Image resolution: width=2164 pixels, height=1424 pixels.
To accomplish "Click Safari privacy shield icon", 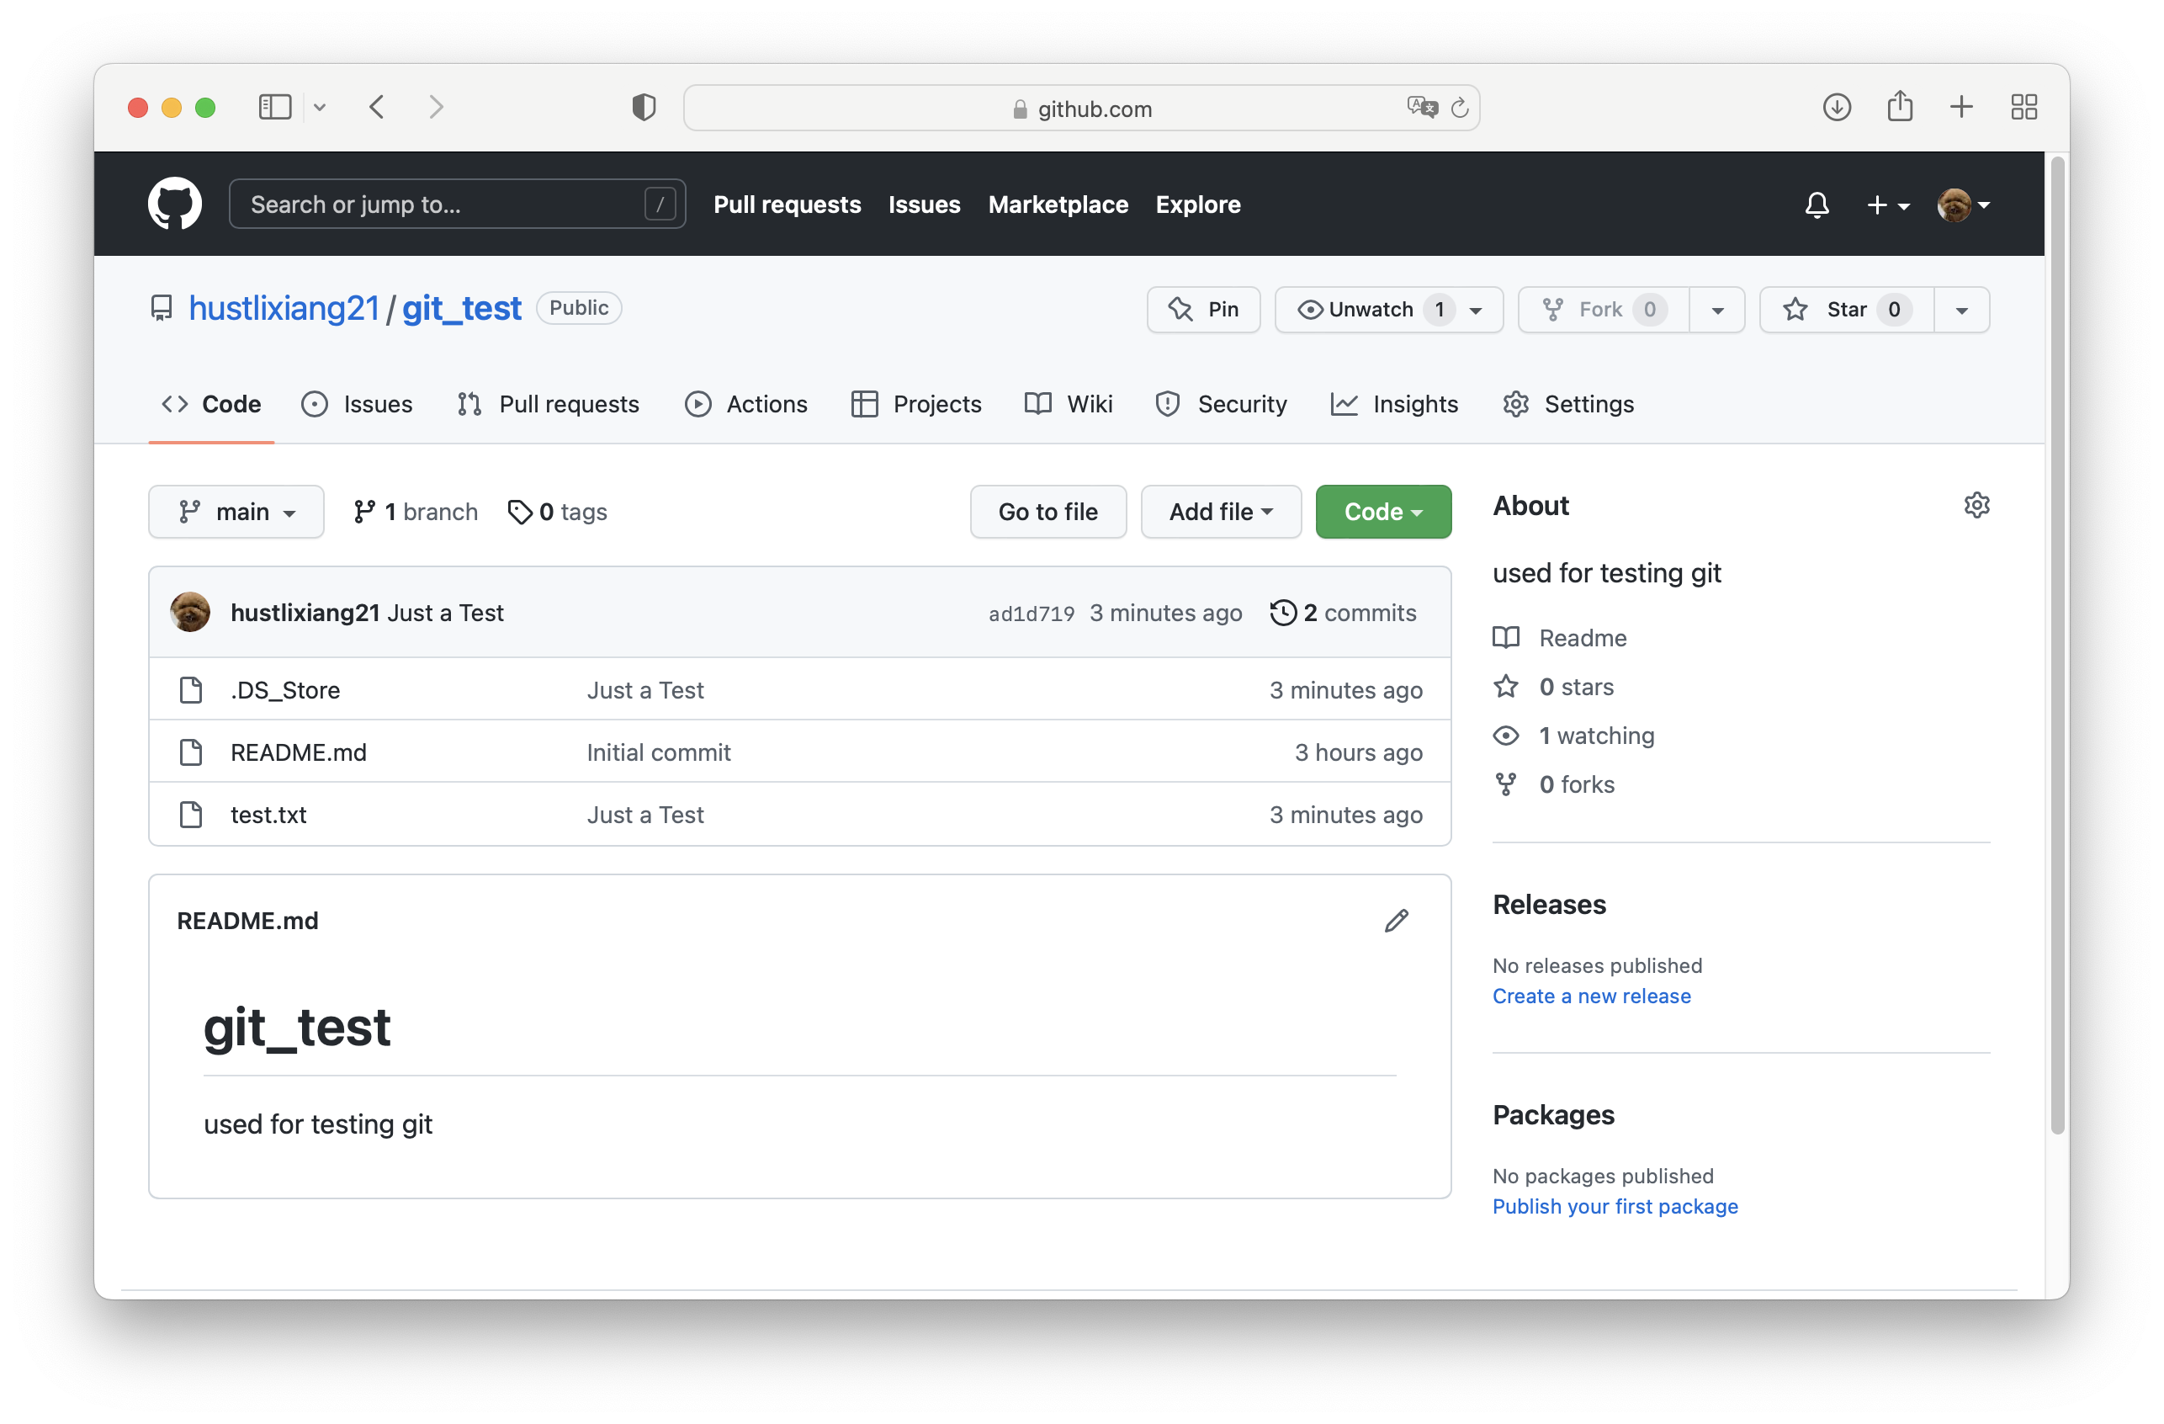I will pyautogui.click(x=644, y=107).
